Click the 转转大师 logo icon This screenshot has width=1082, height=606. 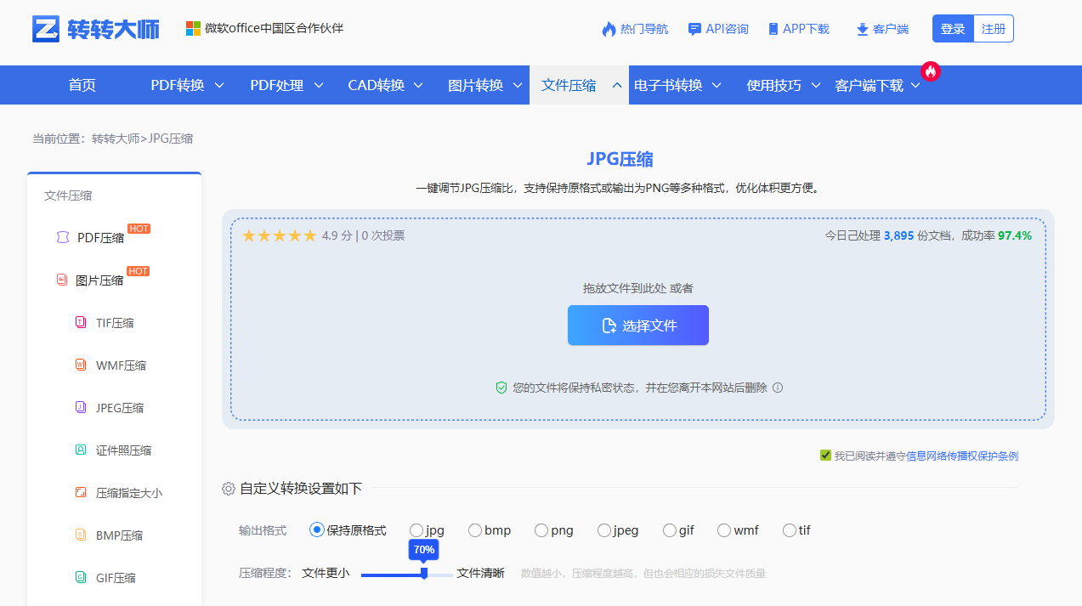point(46,29)
